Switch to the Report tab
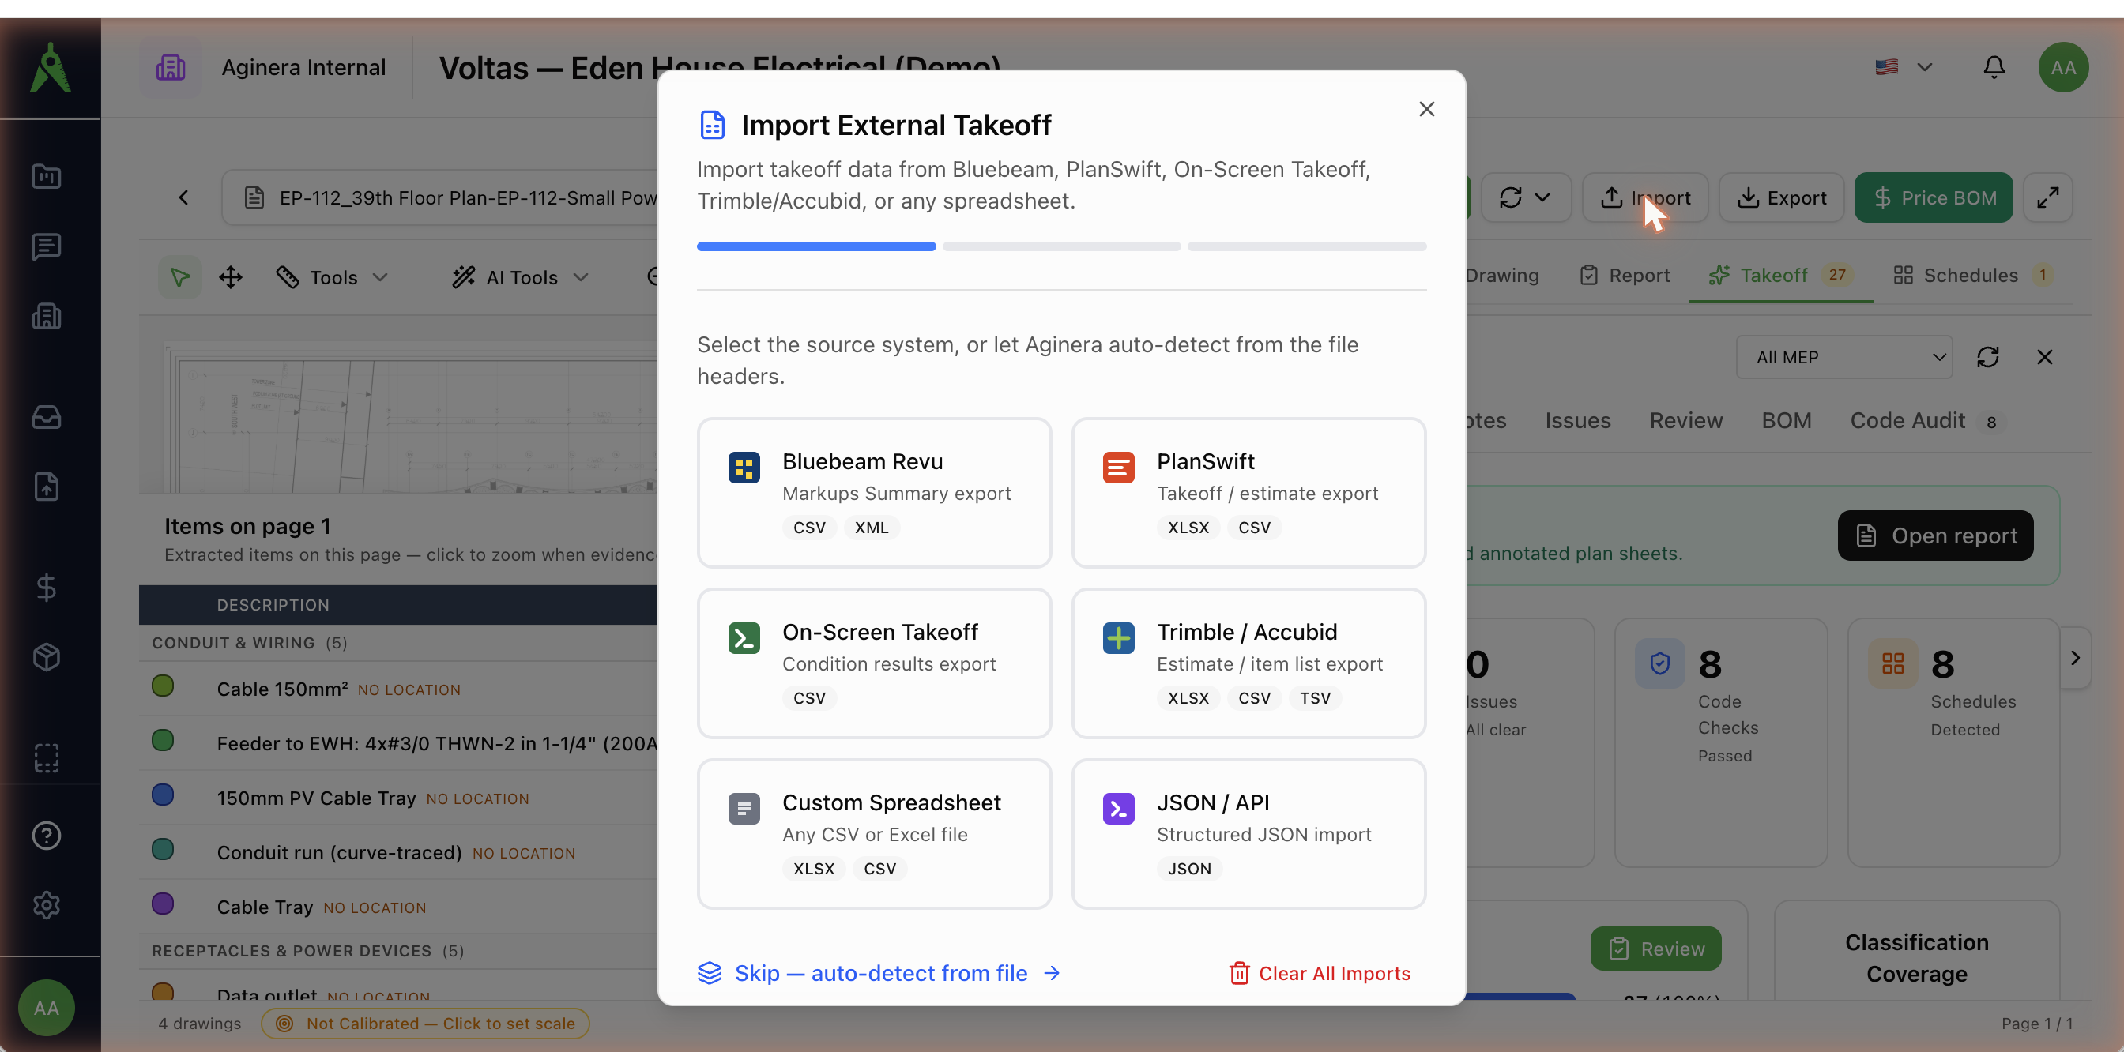 point(1625,275)
